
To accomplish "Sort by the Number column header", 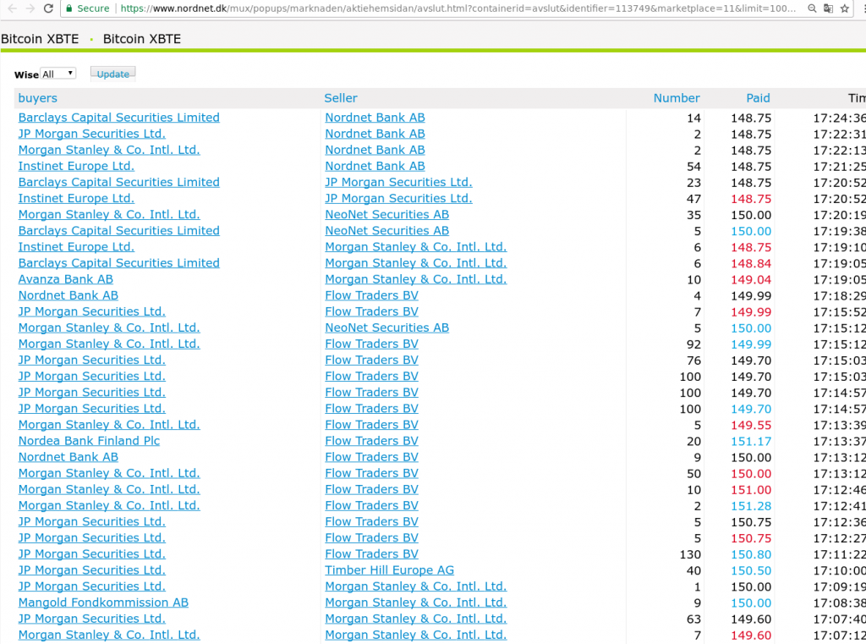I will [677, 98].
